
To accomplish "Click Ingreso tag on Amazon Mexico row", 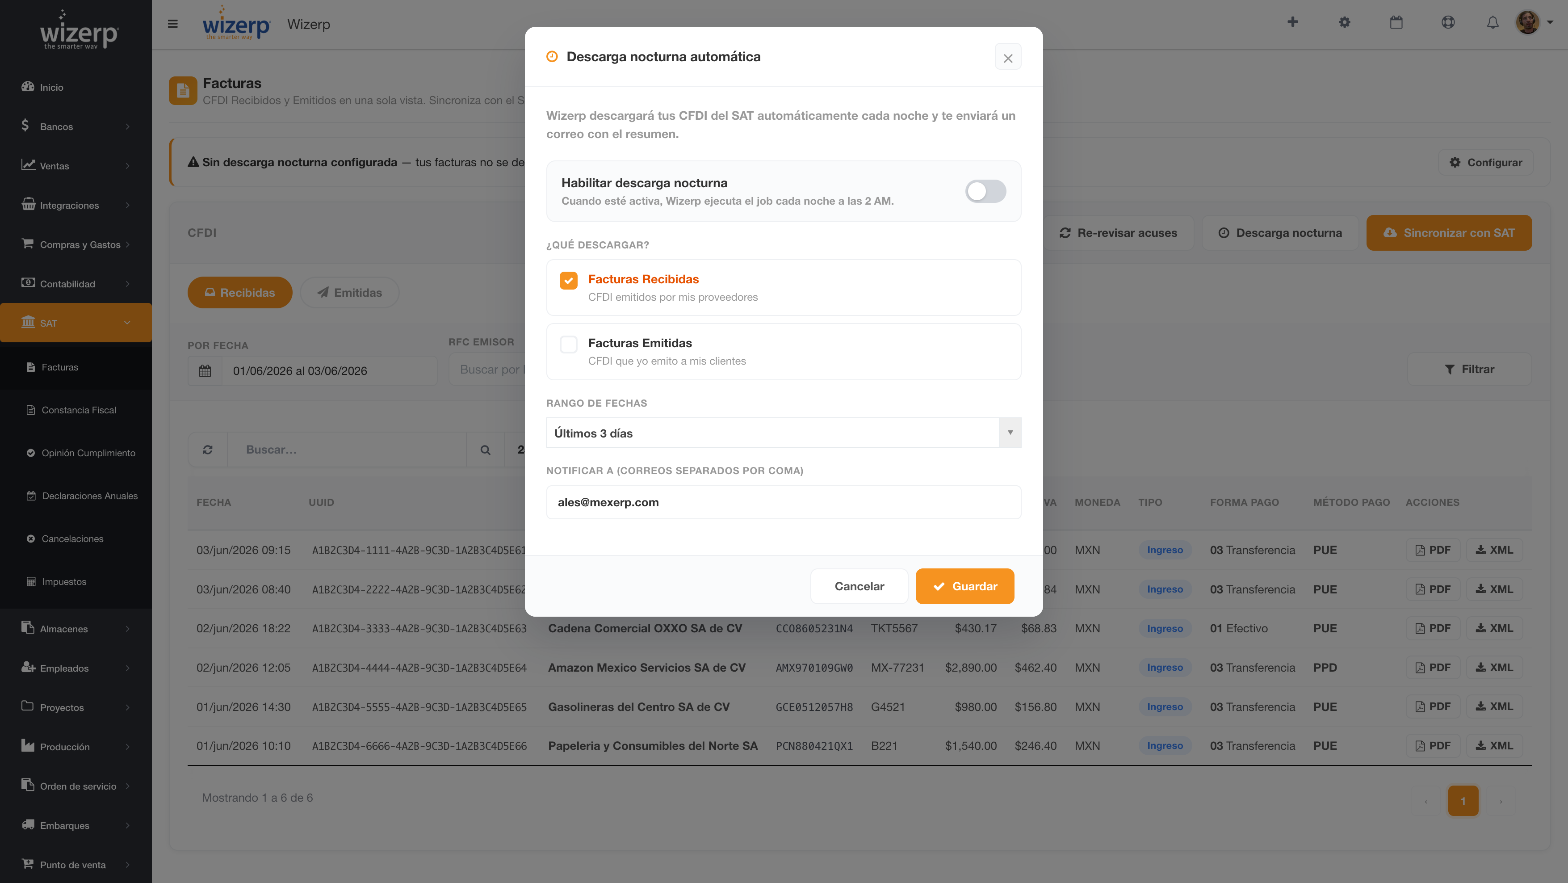I will tap(1165, 668).
